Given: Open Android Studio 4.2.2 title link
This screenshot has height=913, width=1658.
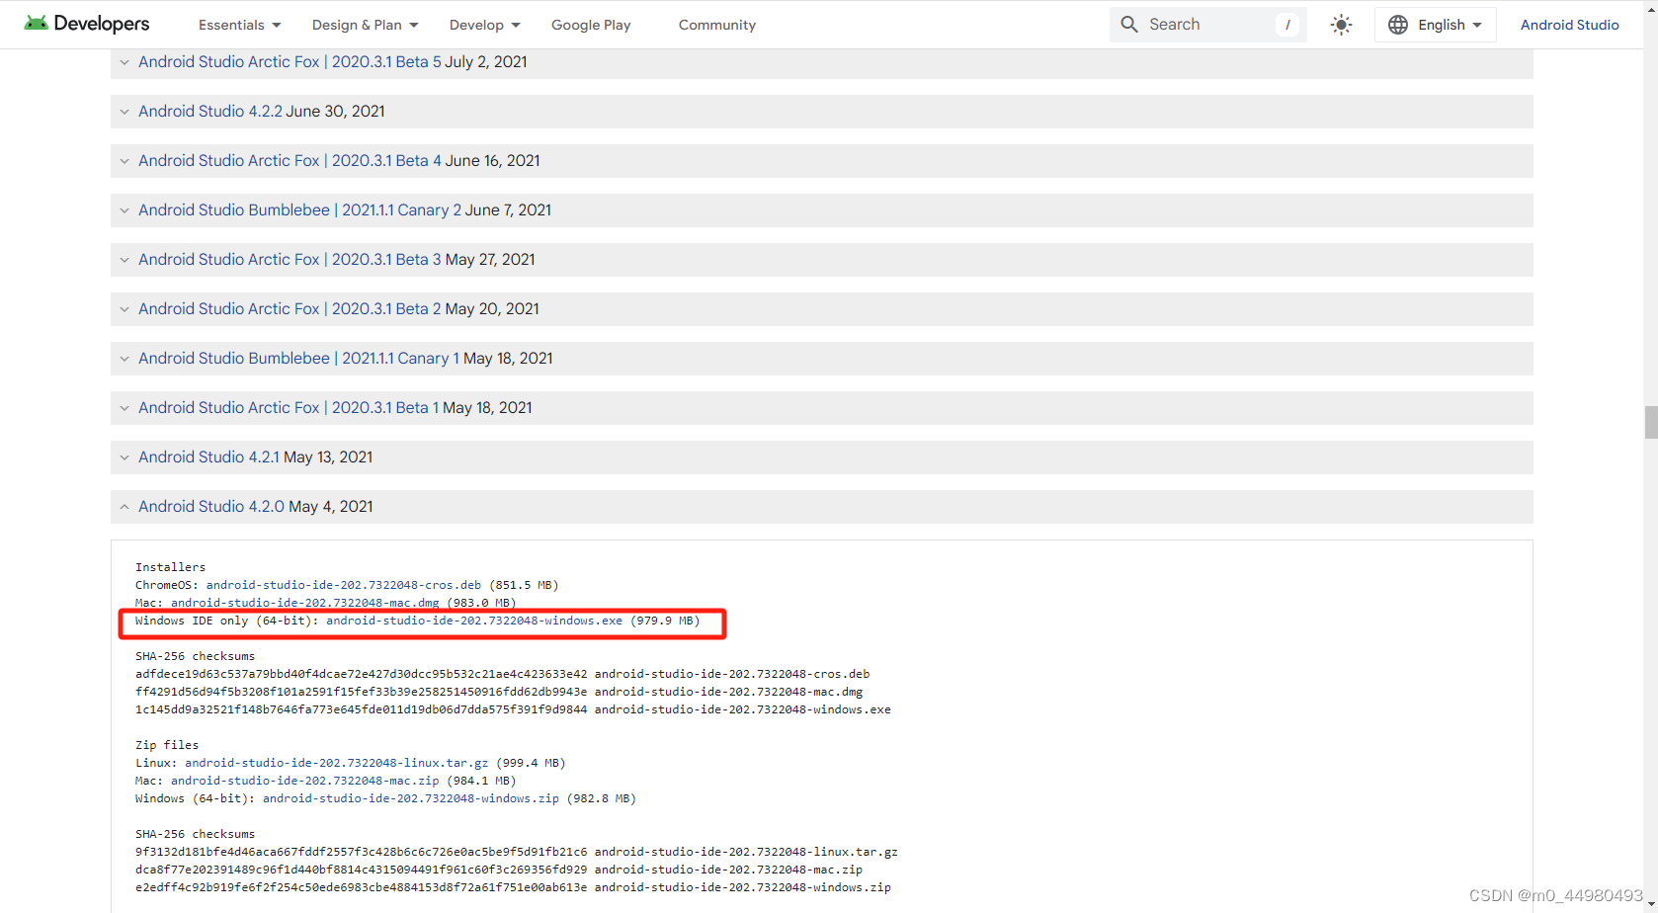Looking at the screenshot, I should point(210,111).
